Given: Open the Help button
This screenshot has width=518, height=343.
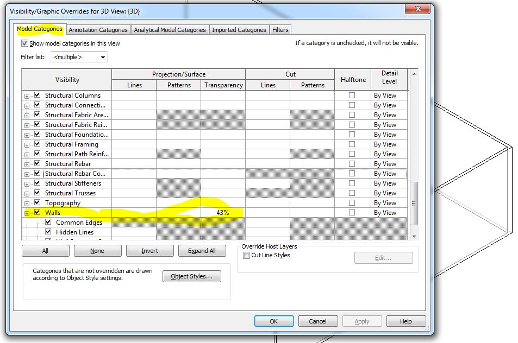Looking at the screenshot, I should coord(406,321).
